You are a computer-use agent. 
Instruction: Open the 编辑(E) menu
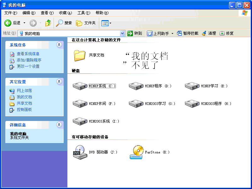[29, 13]
